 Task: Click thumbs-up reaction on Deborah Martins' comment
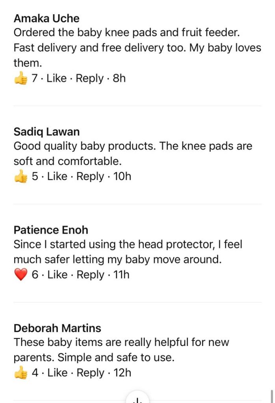[20, 373]
